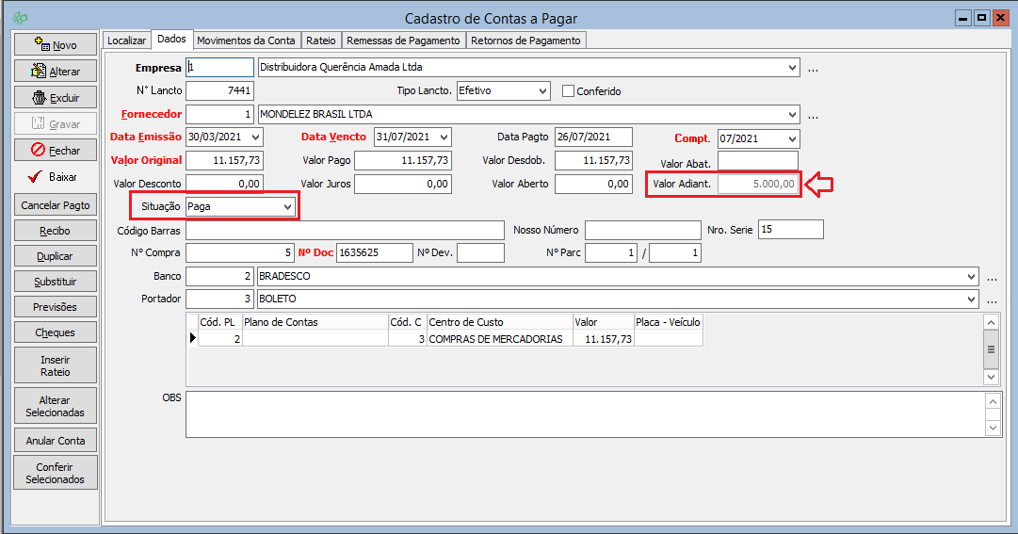
Task: Expand the Compt. dropdown showing 07/2021
Action: tap(791, 138)
